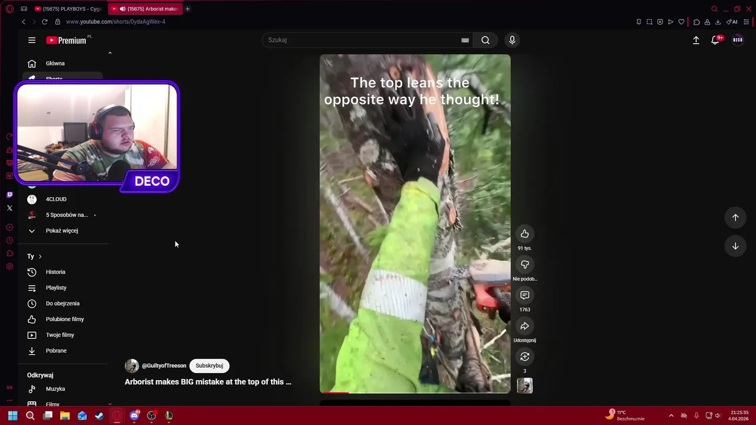
Task: Open the GuiltyofTreeson channel avatar
Action: point(132,366)
